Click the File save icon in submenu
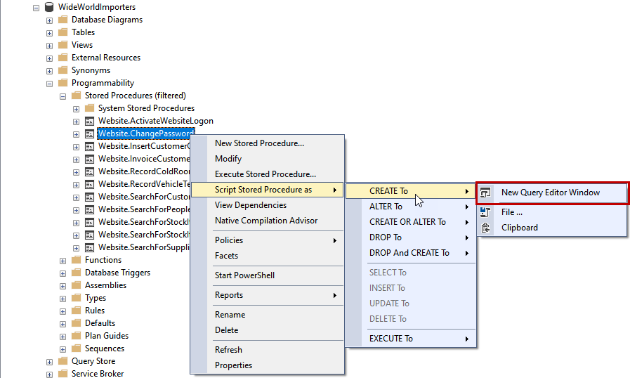This screenshot has width=630, height=378. click(485, 212)
